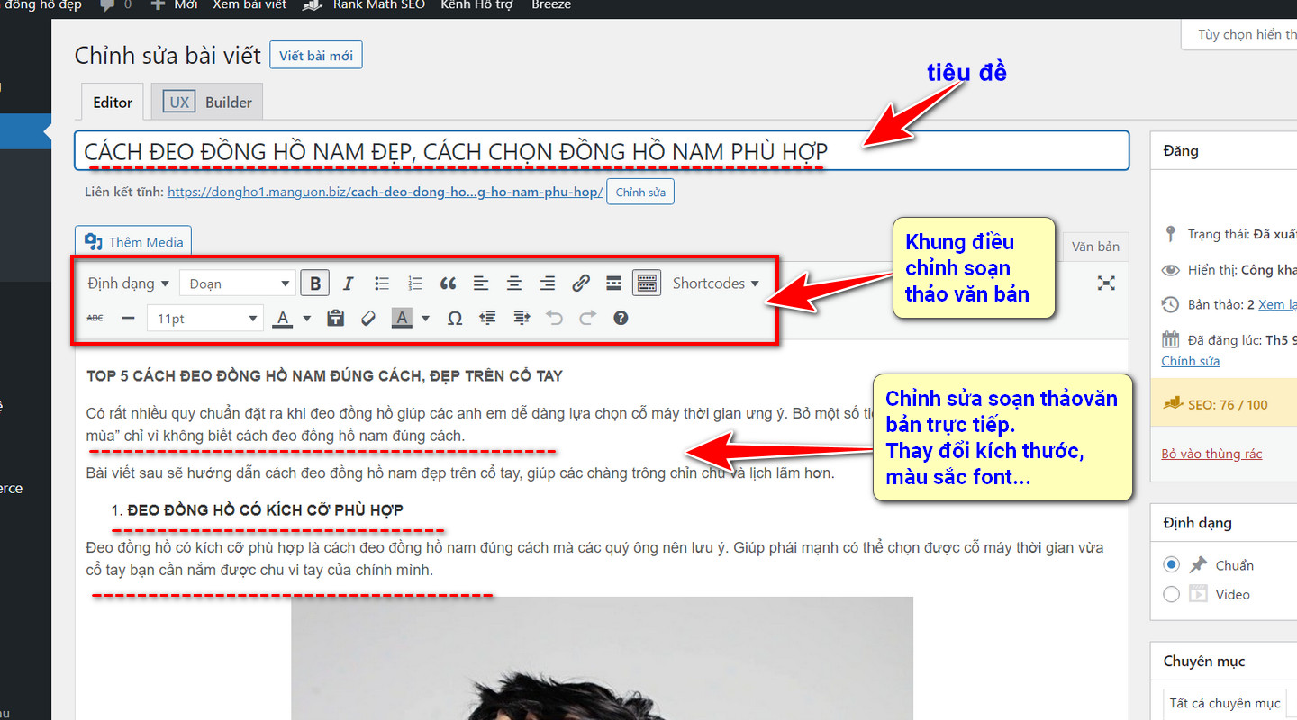
Task: Click into the post title field
Action: click(x=602, y=151)
